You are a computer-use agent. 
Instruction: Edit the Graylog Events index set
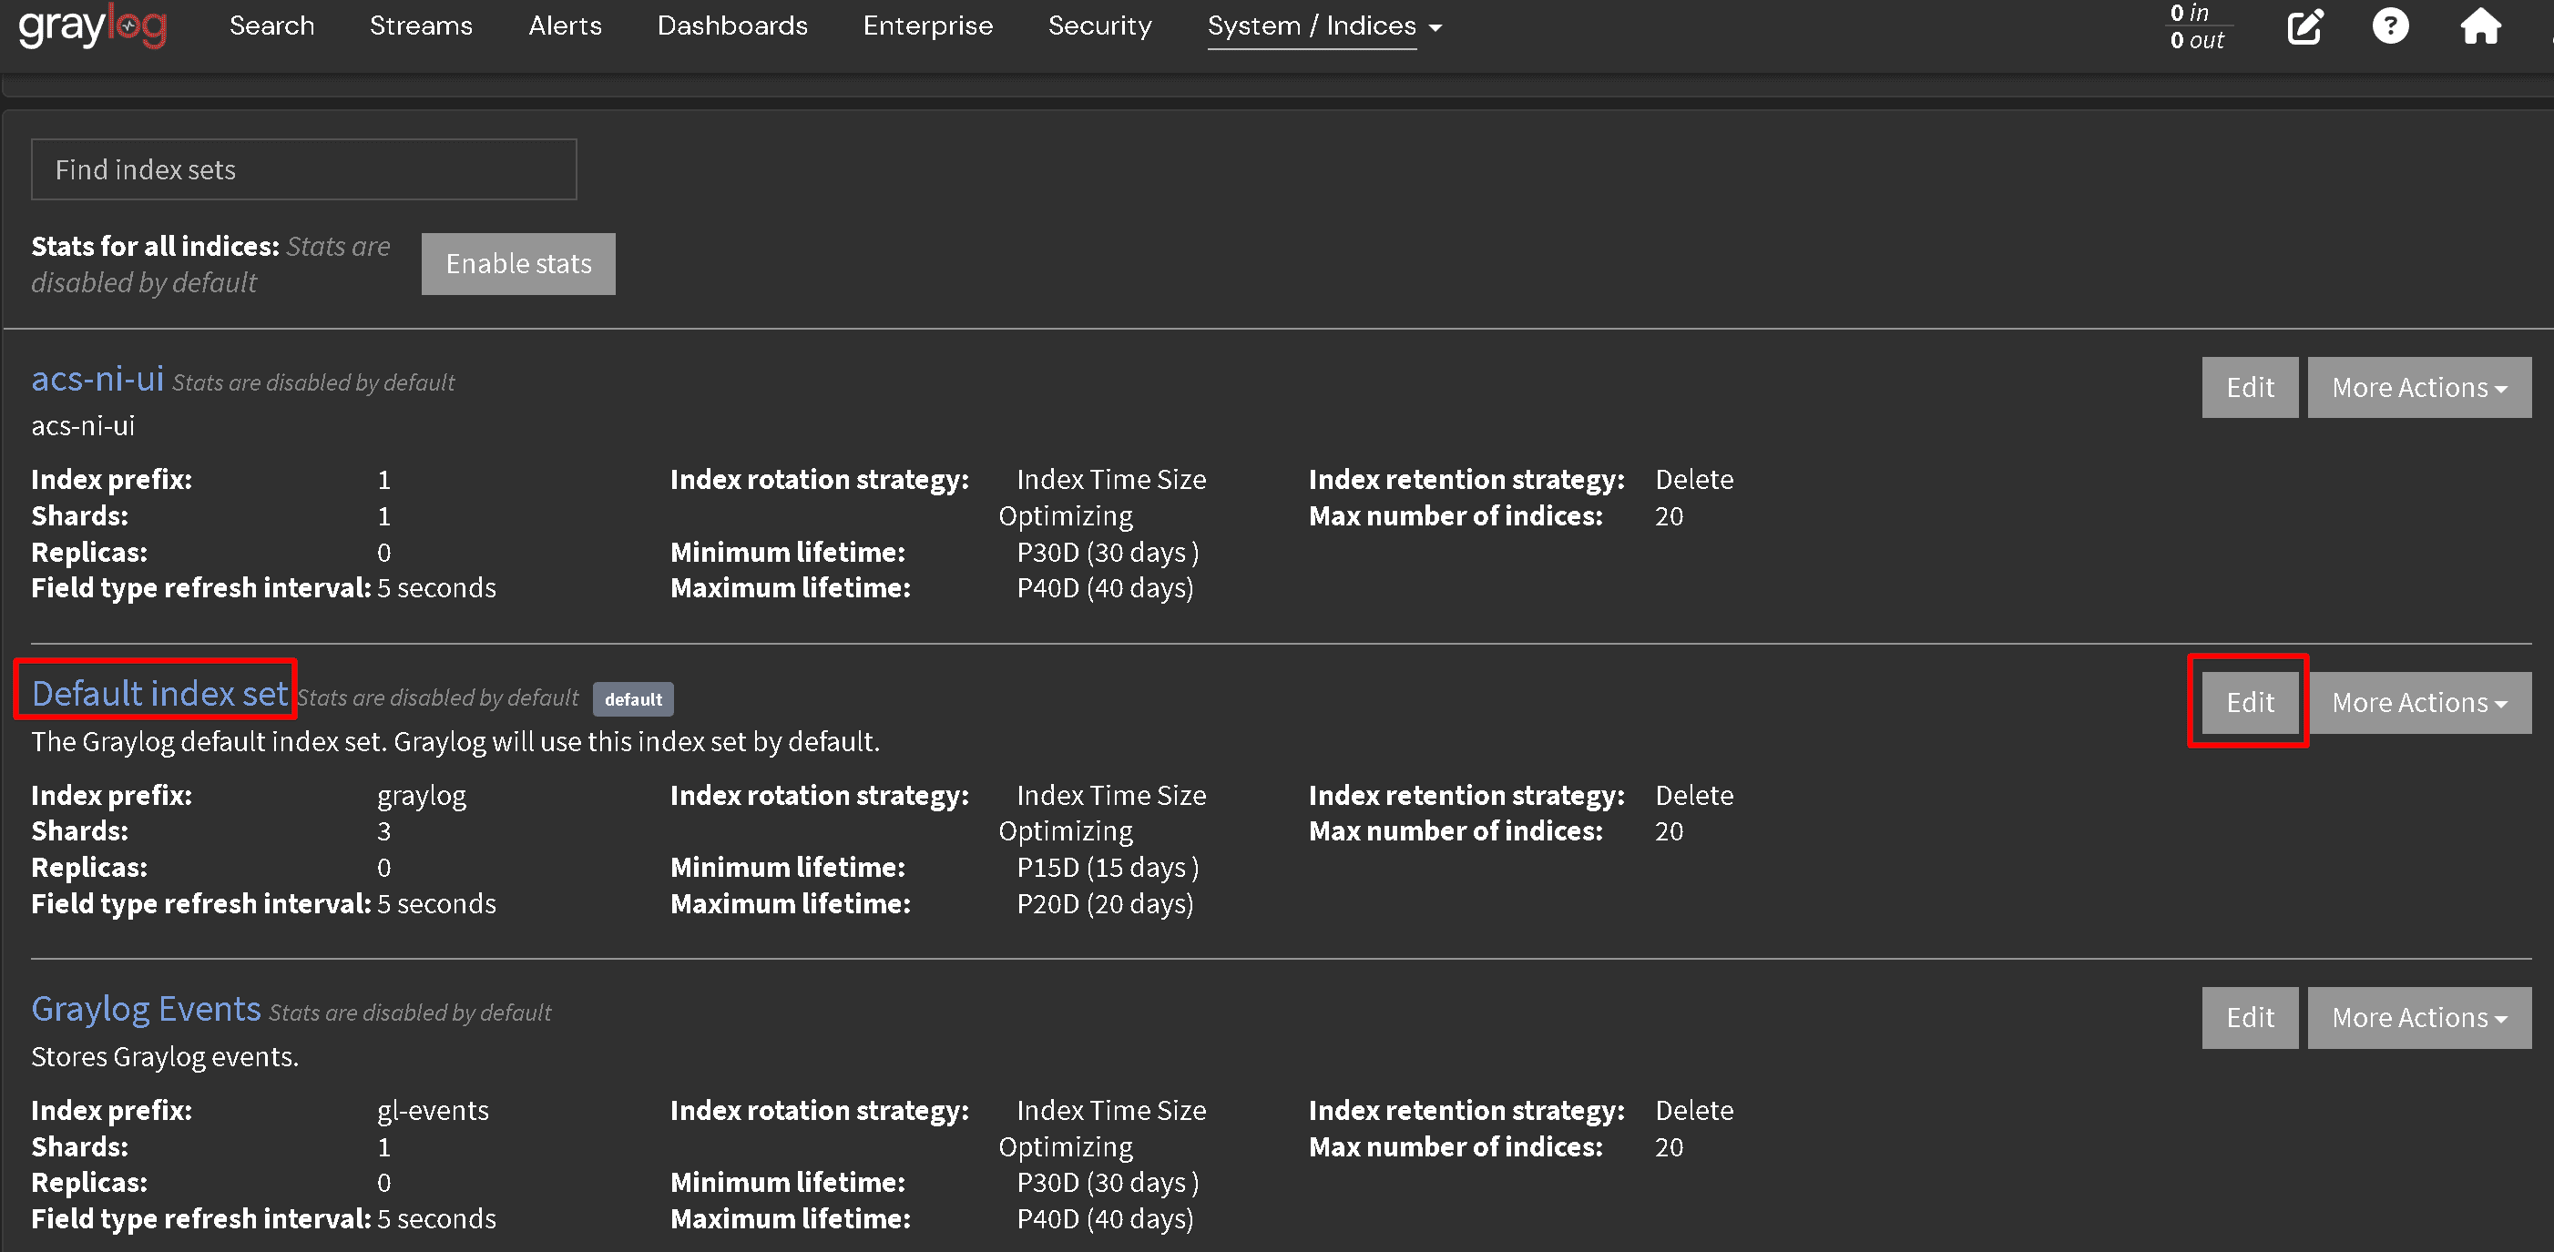pyautogui.click(x=2250, y=1018)
